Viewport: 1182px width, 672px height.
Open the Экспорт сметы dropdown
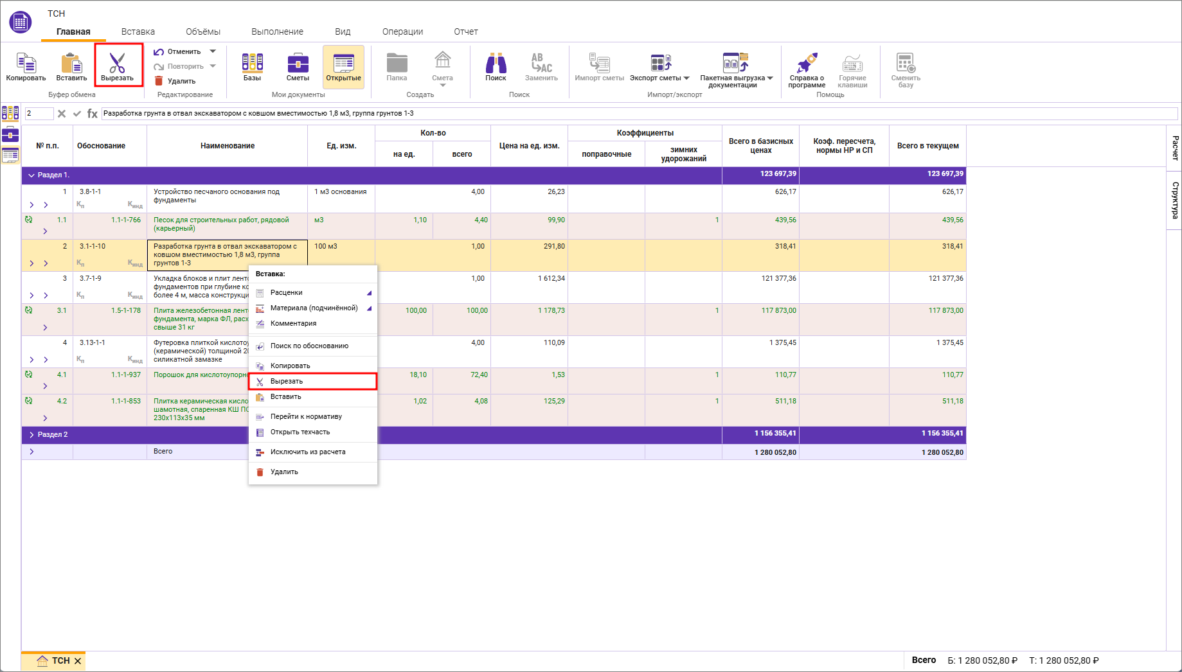(686, 78)
